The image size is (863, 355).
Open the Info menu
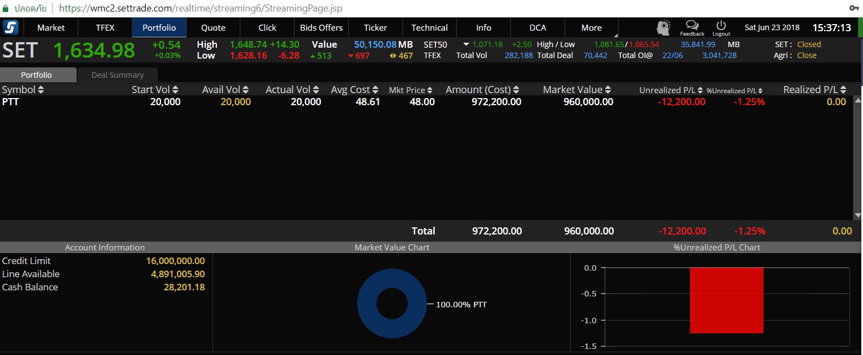[484, 27]
